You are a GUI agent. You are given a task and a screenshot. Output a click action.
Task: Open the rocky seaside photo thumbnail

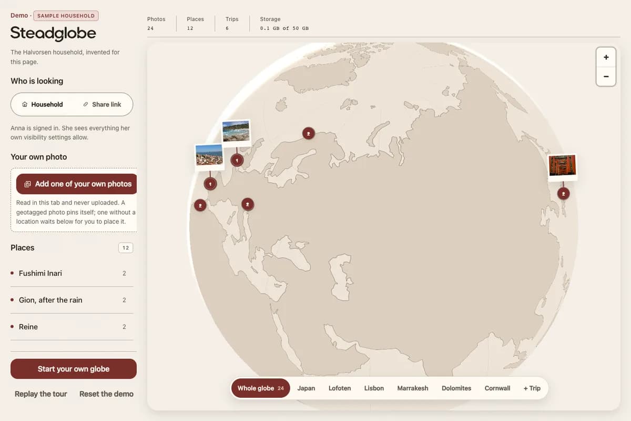pyautogui.click(x=236, y=132)
